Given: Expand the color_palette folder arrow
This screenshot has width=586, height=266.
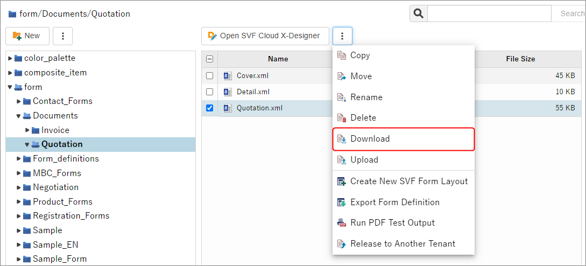Looking at the screenshot, I should 10,58.
